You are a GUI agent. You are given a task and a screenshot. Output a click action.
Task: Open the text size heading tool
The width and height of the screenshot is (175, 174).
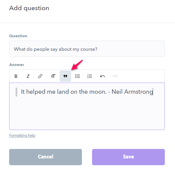click(53, 76)
